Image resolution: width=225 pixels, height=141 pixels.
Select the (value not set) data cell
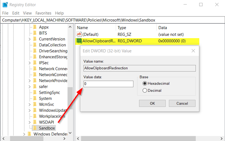pos(171,35)
